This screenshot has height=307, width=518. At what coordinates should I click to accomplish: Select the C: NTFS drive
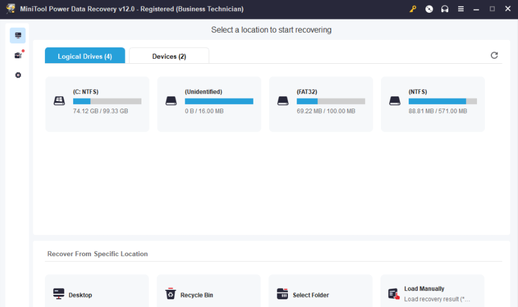[x=97, y=104]
